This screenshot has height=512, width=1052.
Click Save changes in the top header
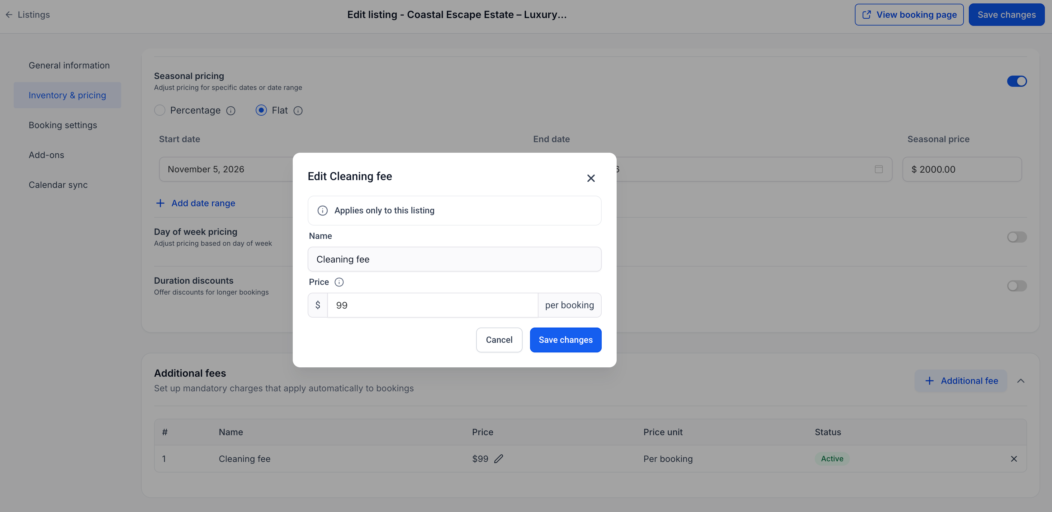[1007, 15]
